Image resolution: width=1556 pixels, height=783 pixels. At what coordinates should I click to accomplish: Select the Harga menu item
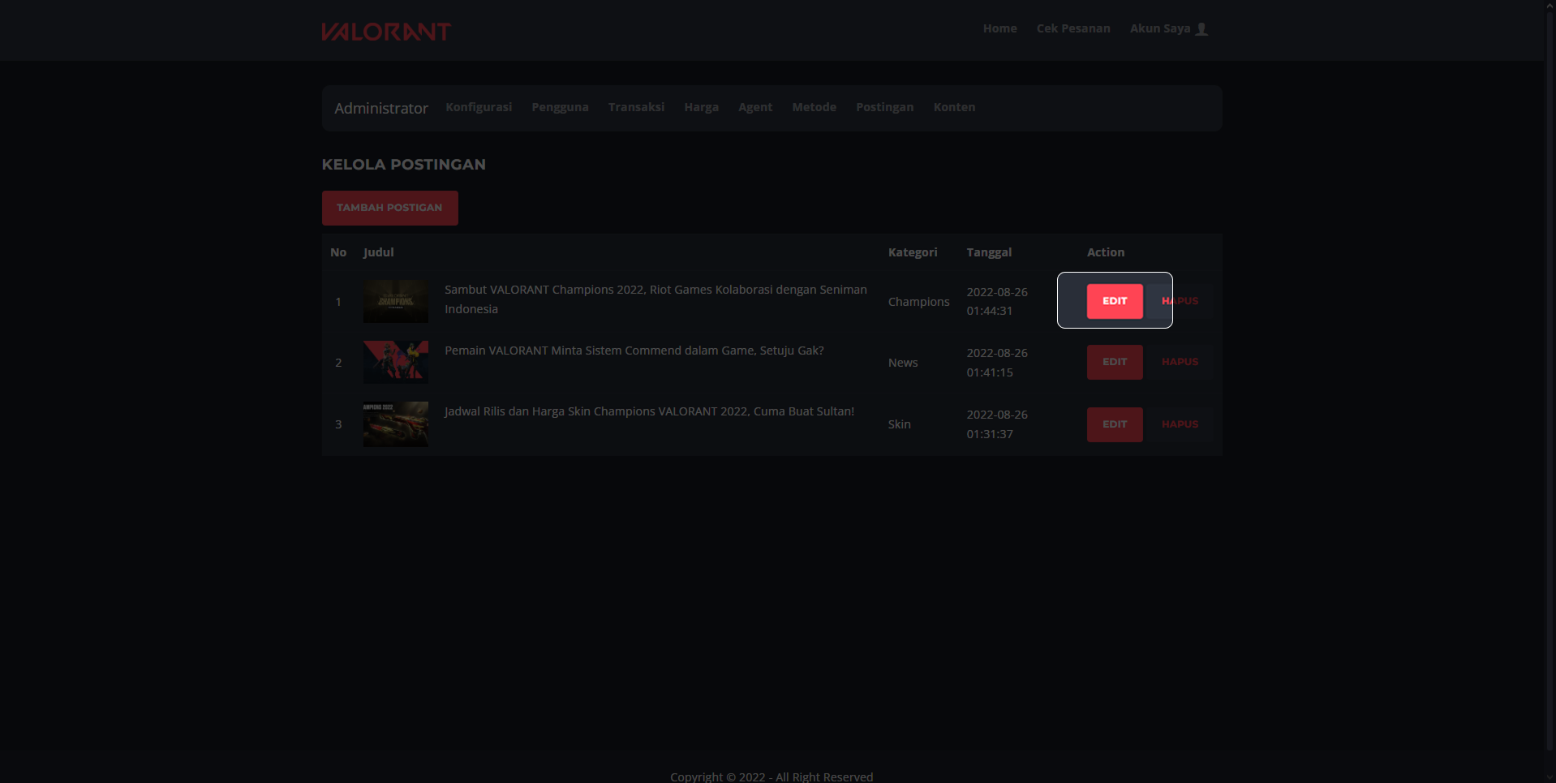tap(701, 107)
